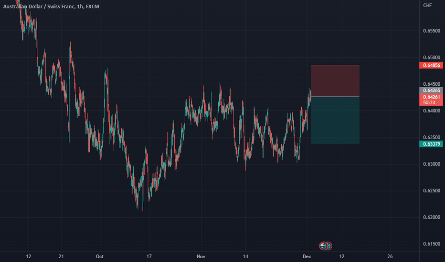Click the 0.61500 price axis level

431,244
